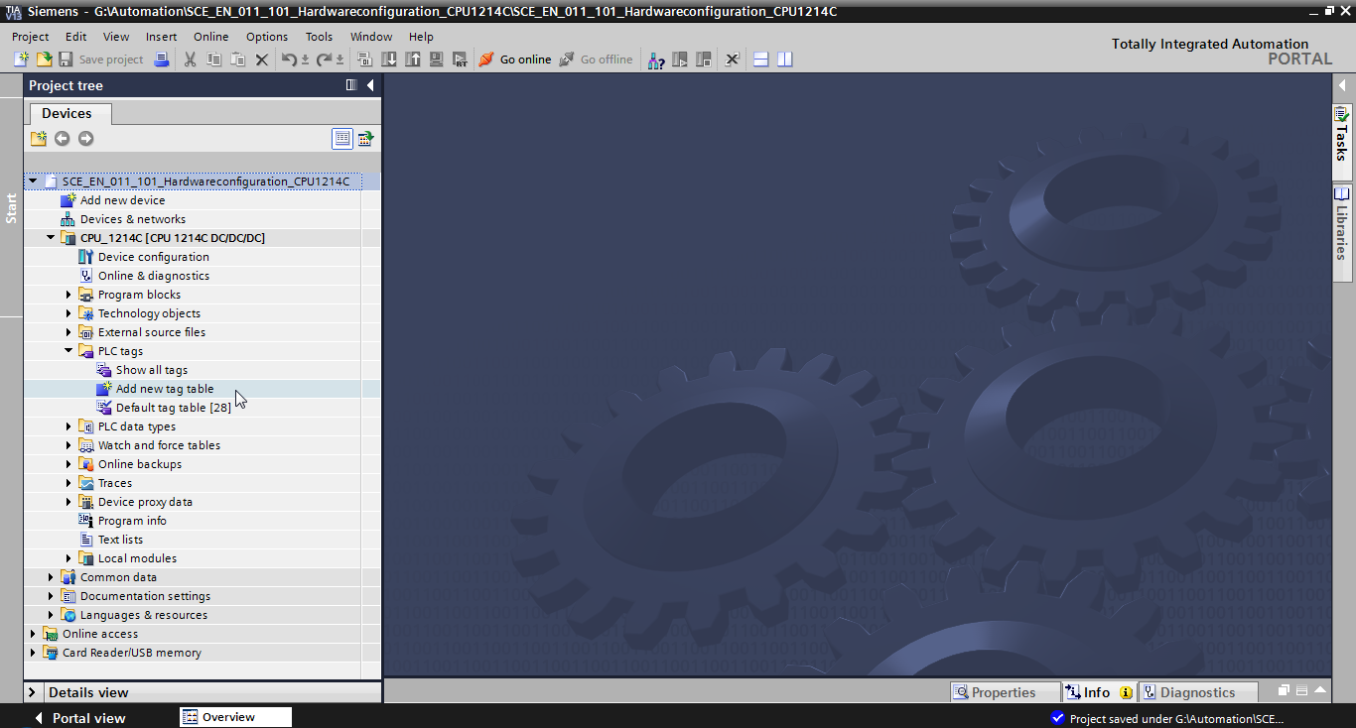This screenshot has width=1356, height=728.
Task: Undo the last action
Action: click(x=289, y=60)
